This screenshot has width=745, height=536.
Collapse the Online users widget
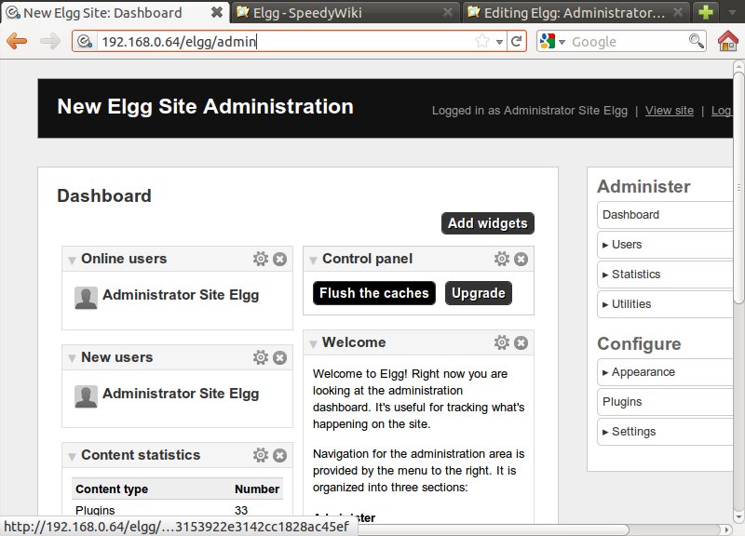click(x=73, y=261)
